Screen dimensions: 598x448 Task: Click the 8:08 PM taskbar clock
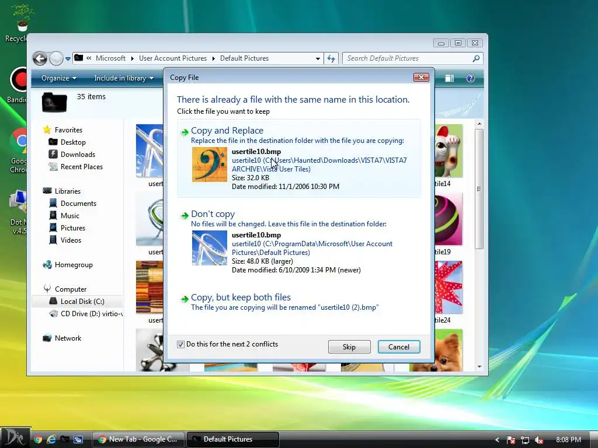pyautogui.click(x=568, y=440)
